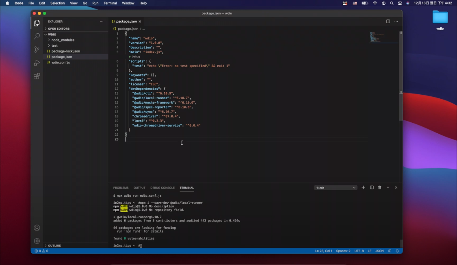Screen dimensions: 457x265
Task: Click package.json in the breadcrumb
Action: [x=128, y=29]
